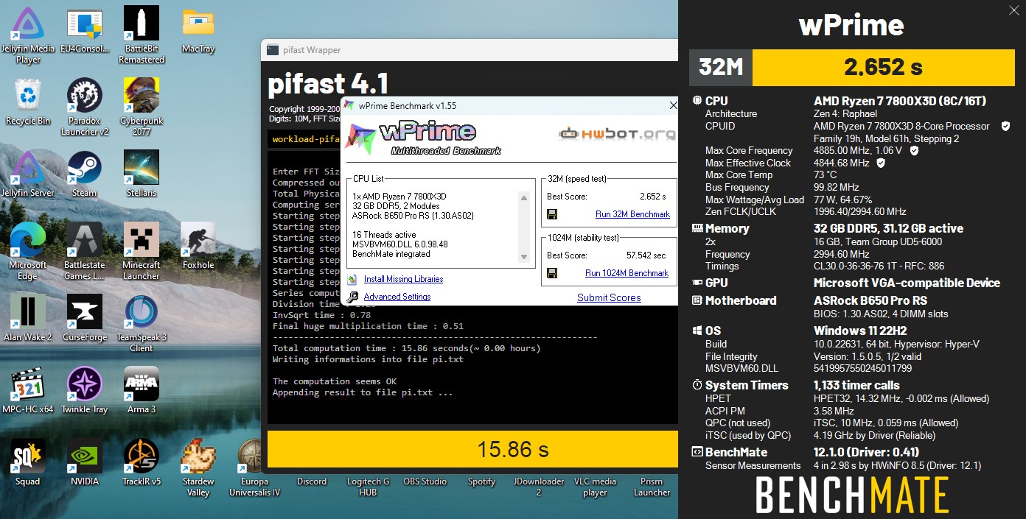Open Install Missing Libraries link
The height and width of the screenshot is (519, 1026).
(403, 279)
